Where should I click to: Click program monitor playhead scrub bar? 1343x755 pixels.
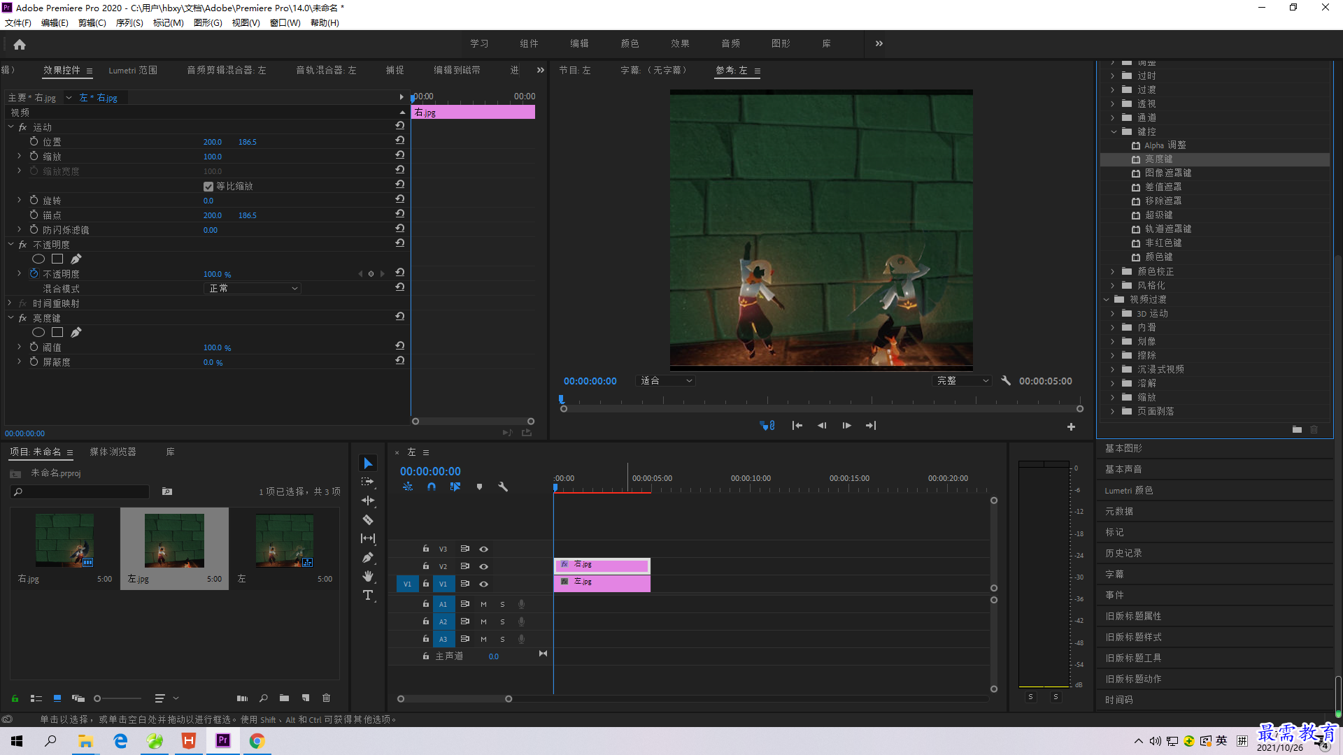click(x=822, y=401)
